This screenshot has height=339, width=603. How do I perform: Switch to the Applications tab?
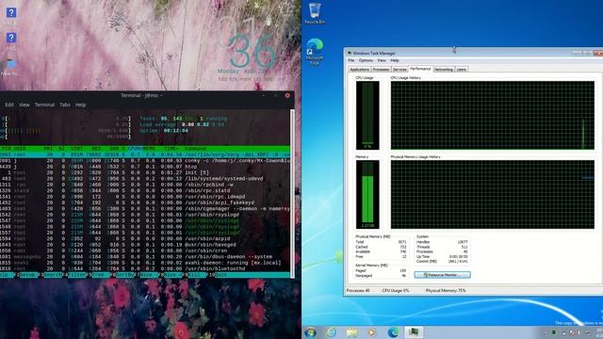[x=360, y=70]
